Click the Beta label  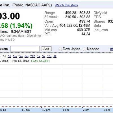click(x=97, y=25)
